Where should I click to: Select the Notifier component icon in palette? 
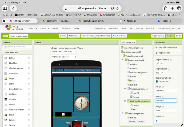tap(6, 105)
